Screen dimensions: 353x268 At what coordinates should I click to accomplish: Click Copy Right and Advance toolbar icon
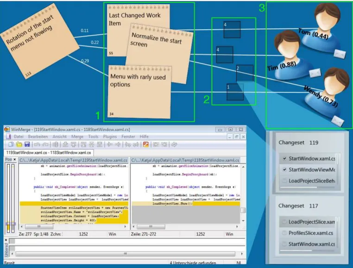[x=128, y=144]
